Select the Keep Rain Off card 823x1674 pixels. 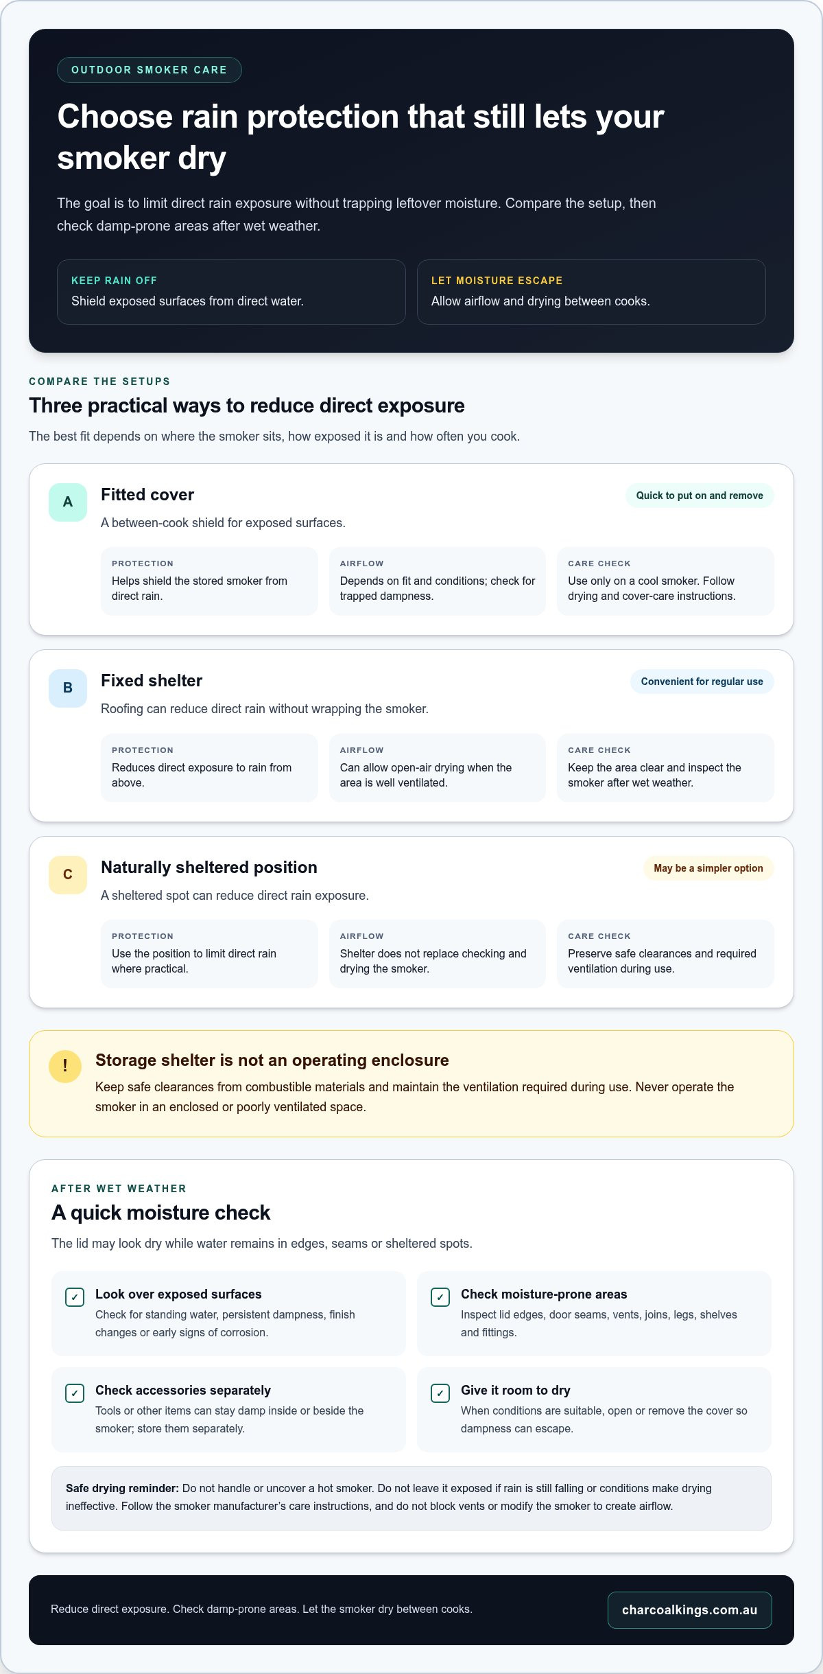coord(231,292)
